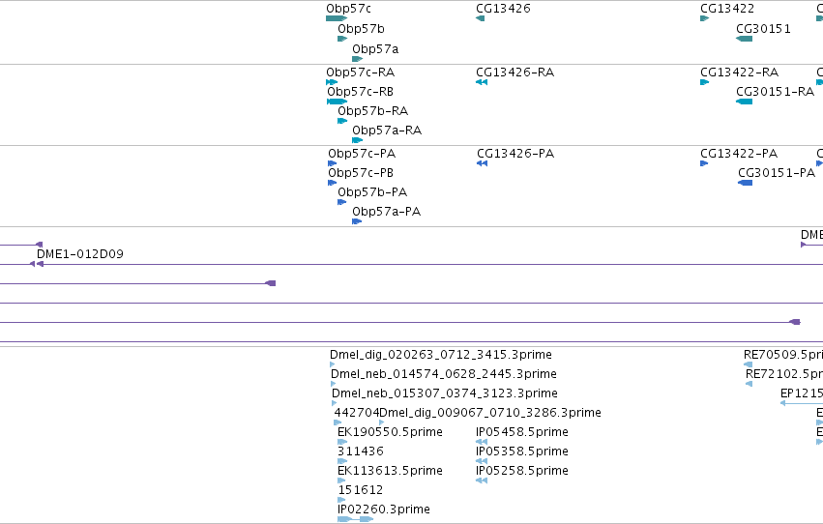Select the Obp57b gene arrow
Screen dimensions: 823x524
(342, 39)
